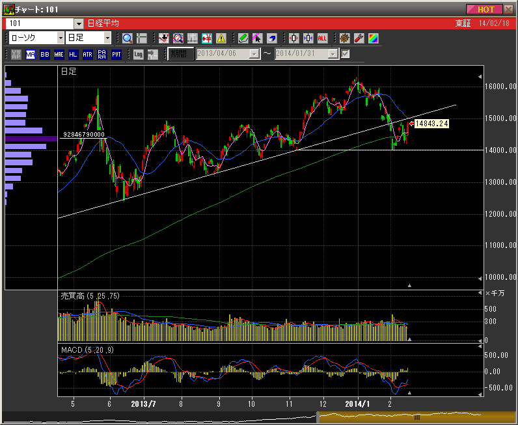Toggle the BB Bollinger Bands indicator
Image resolution: width=518 pixels, height=425 pixels.
pos(44,54)
